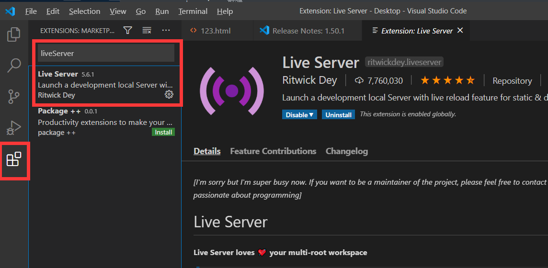
Task: Click the Ritwick Dey publisher link
Action: click(309, 80)
